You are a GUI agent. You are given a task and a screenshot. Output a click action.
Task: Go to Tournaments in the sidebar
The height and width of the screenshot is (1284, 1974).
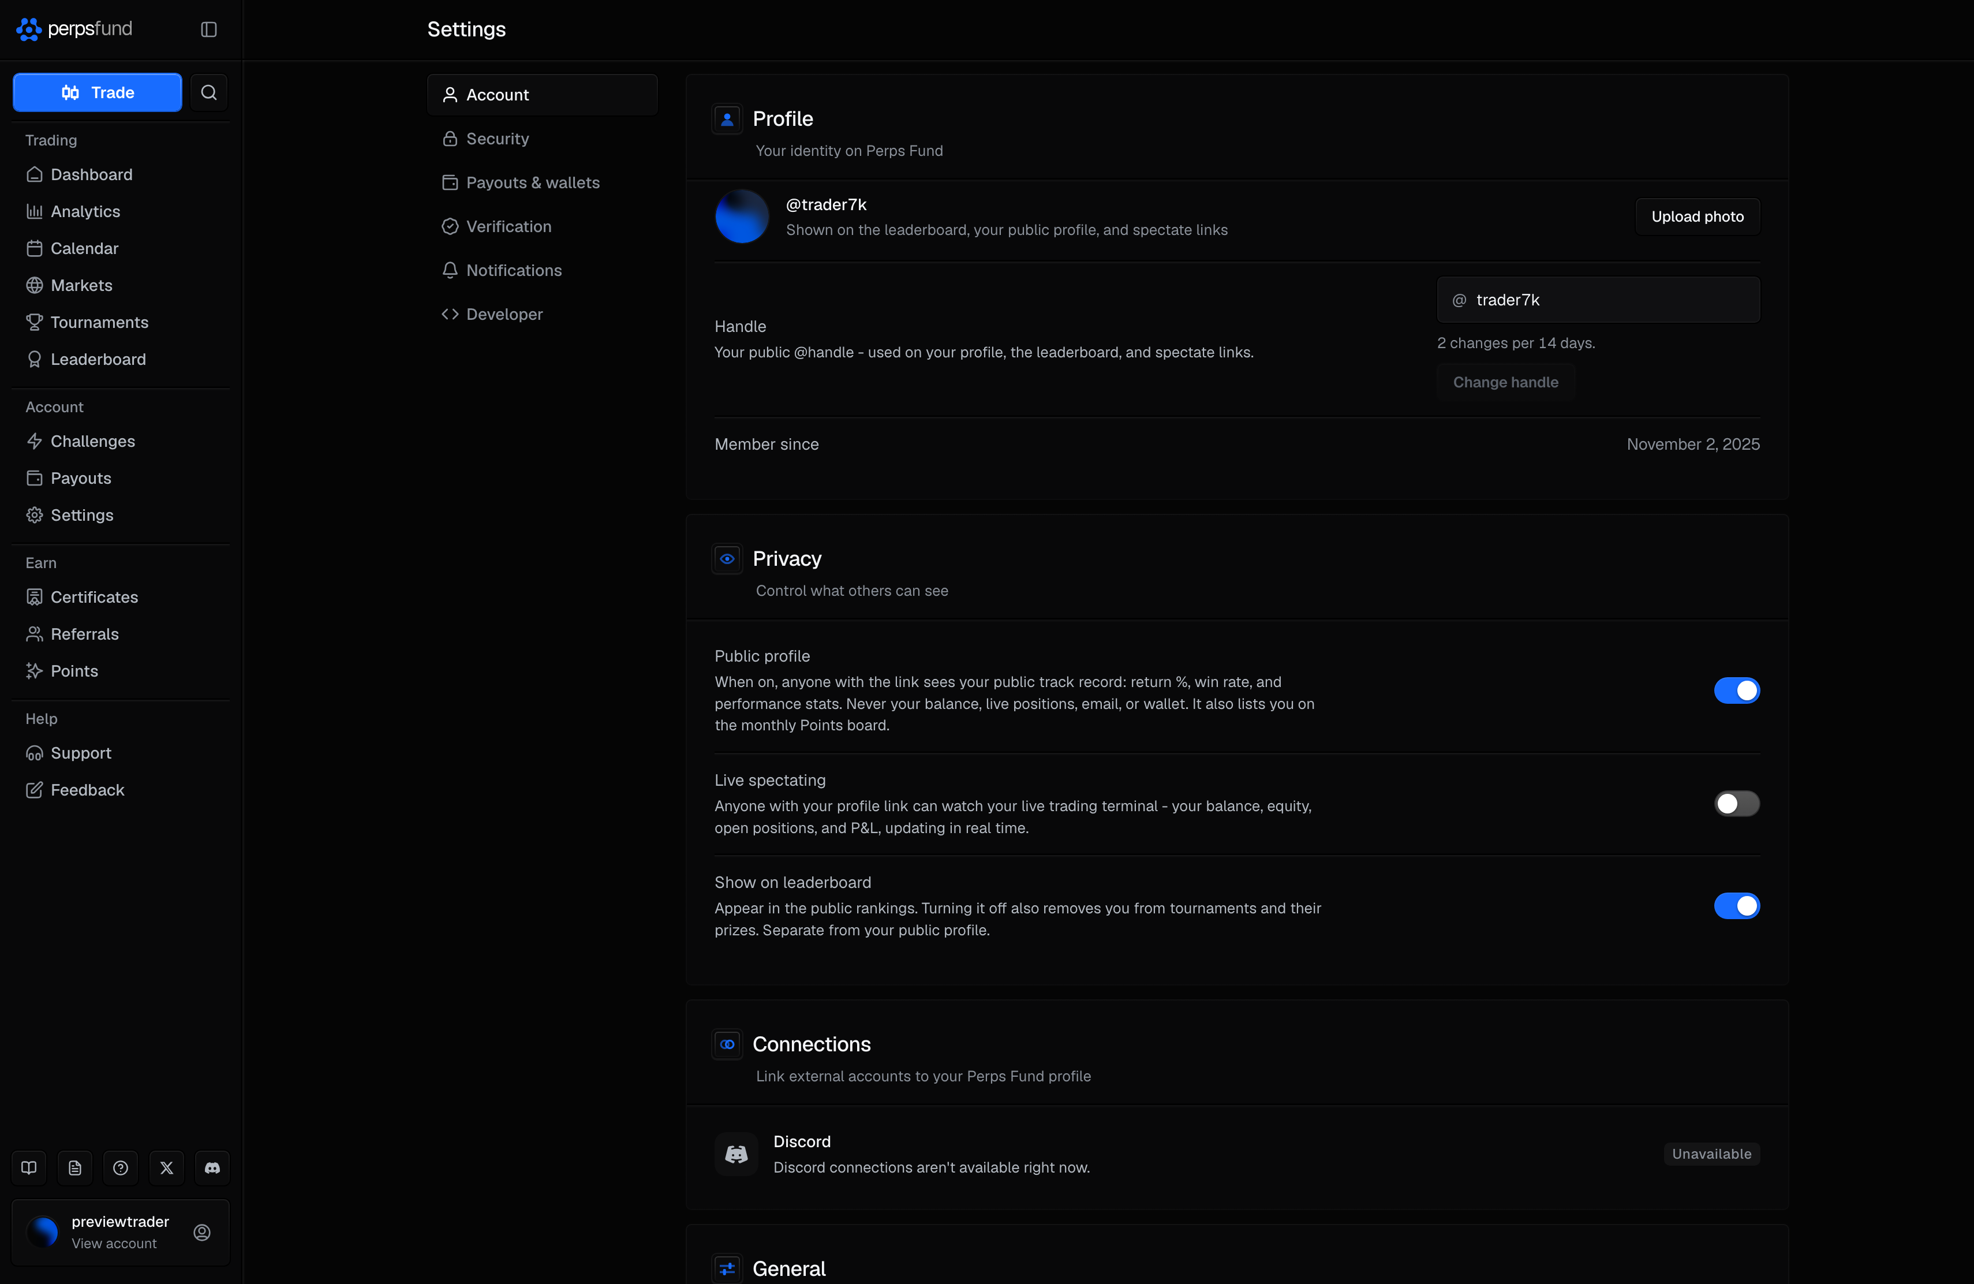coord(120,322)
